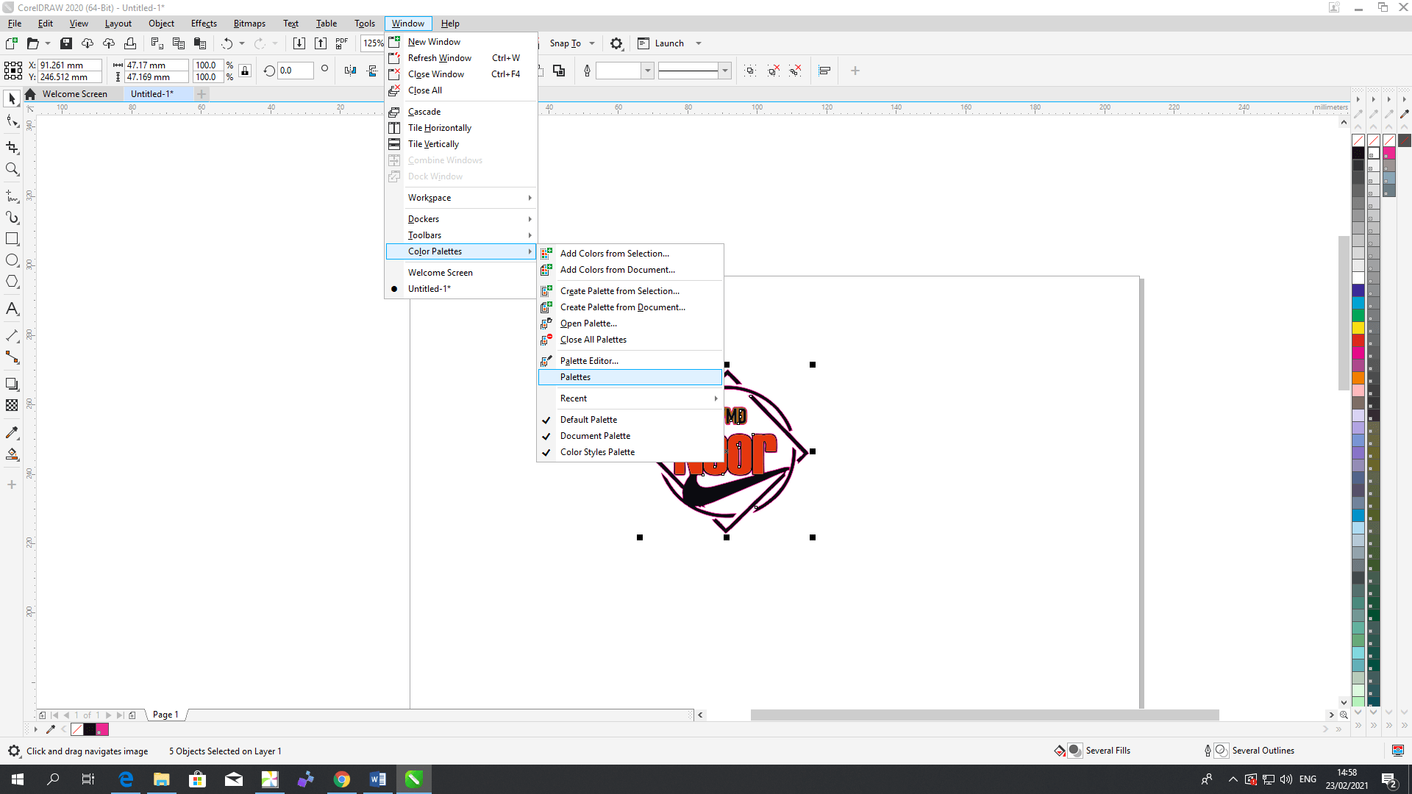Viewport: 1412px width, 794px height.
Task: Switch to Welcome Screen tab
Action: click(x=74, y=94)
